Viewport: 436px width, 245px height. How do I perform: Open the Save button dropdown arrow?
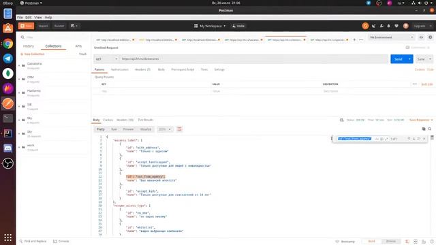pyautogui.click(x=430, y=59)
